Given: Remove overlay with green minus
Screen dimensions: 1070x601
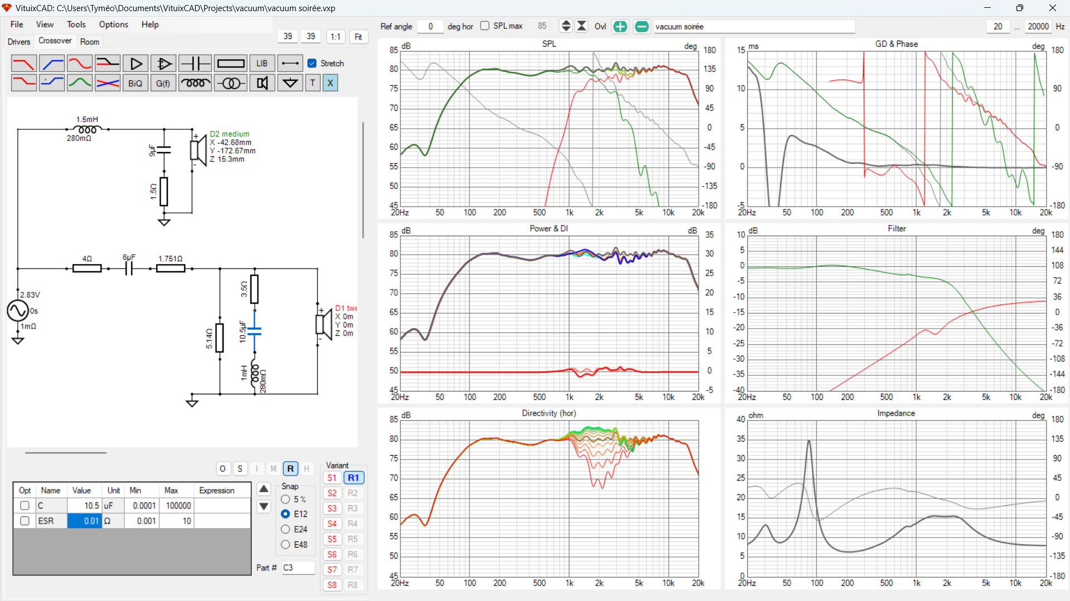Looking at the screenshot, I should [x=642, y=26].
